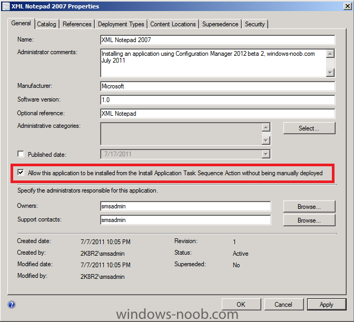
Task: Browse for application Owners
Action: [309, 207]
